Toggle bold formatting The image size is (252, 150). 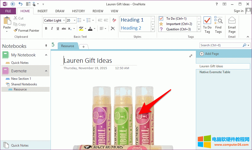[x=46, y=28]
